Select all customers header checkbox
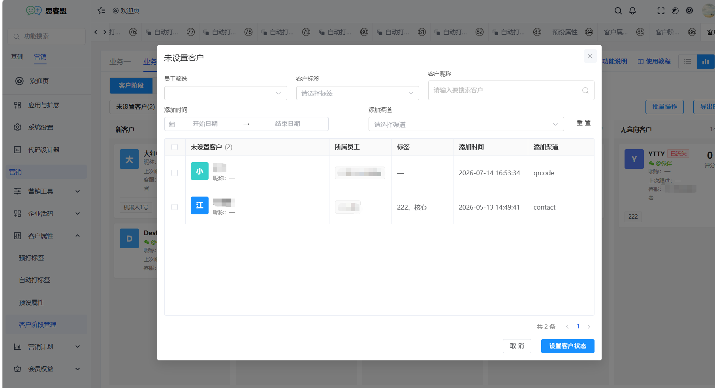This screenshot has height=388, width=715. tap(175, 147)
